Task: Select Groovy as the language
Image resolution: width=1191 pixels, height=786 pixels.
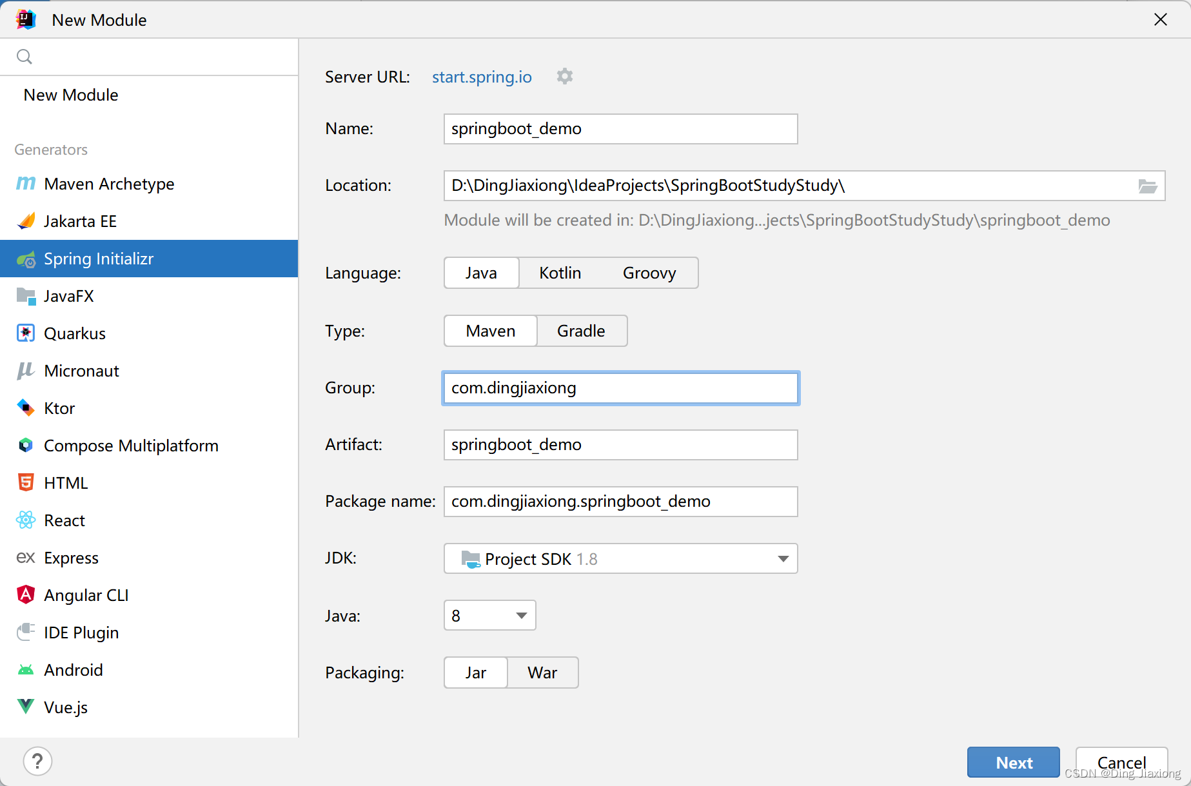Action: click(x=649, y=273)
